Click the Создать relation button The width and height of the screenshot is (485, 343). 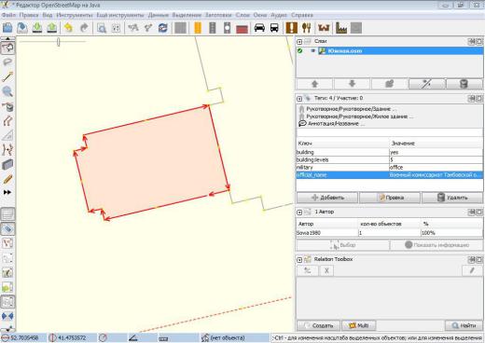click(319, 325)
